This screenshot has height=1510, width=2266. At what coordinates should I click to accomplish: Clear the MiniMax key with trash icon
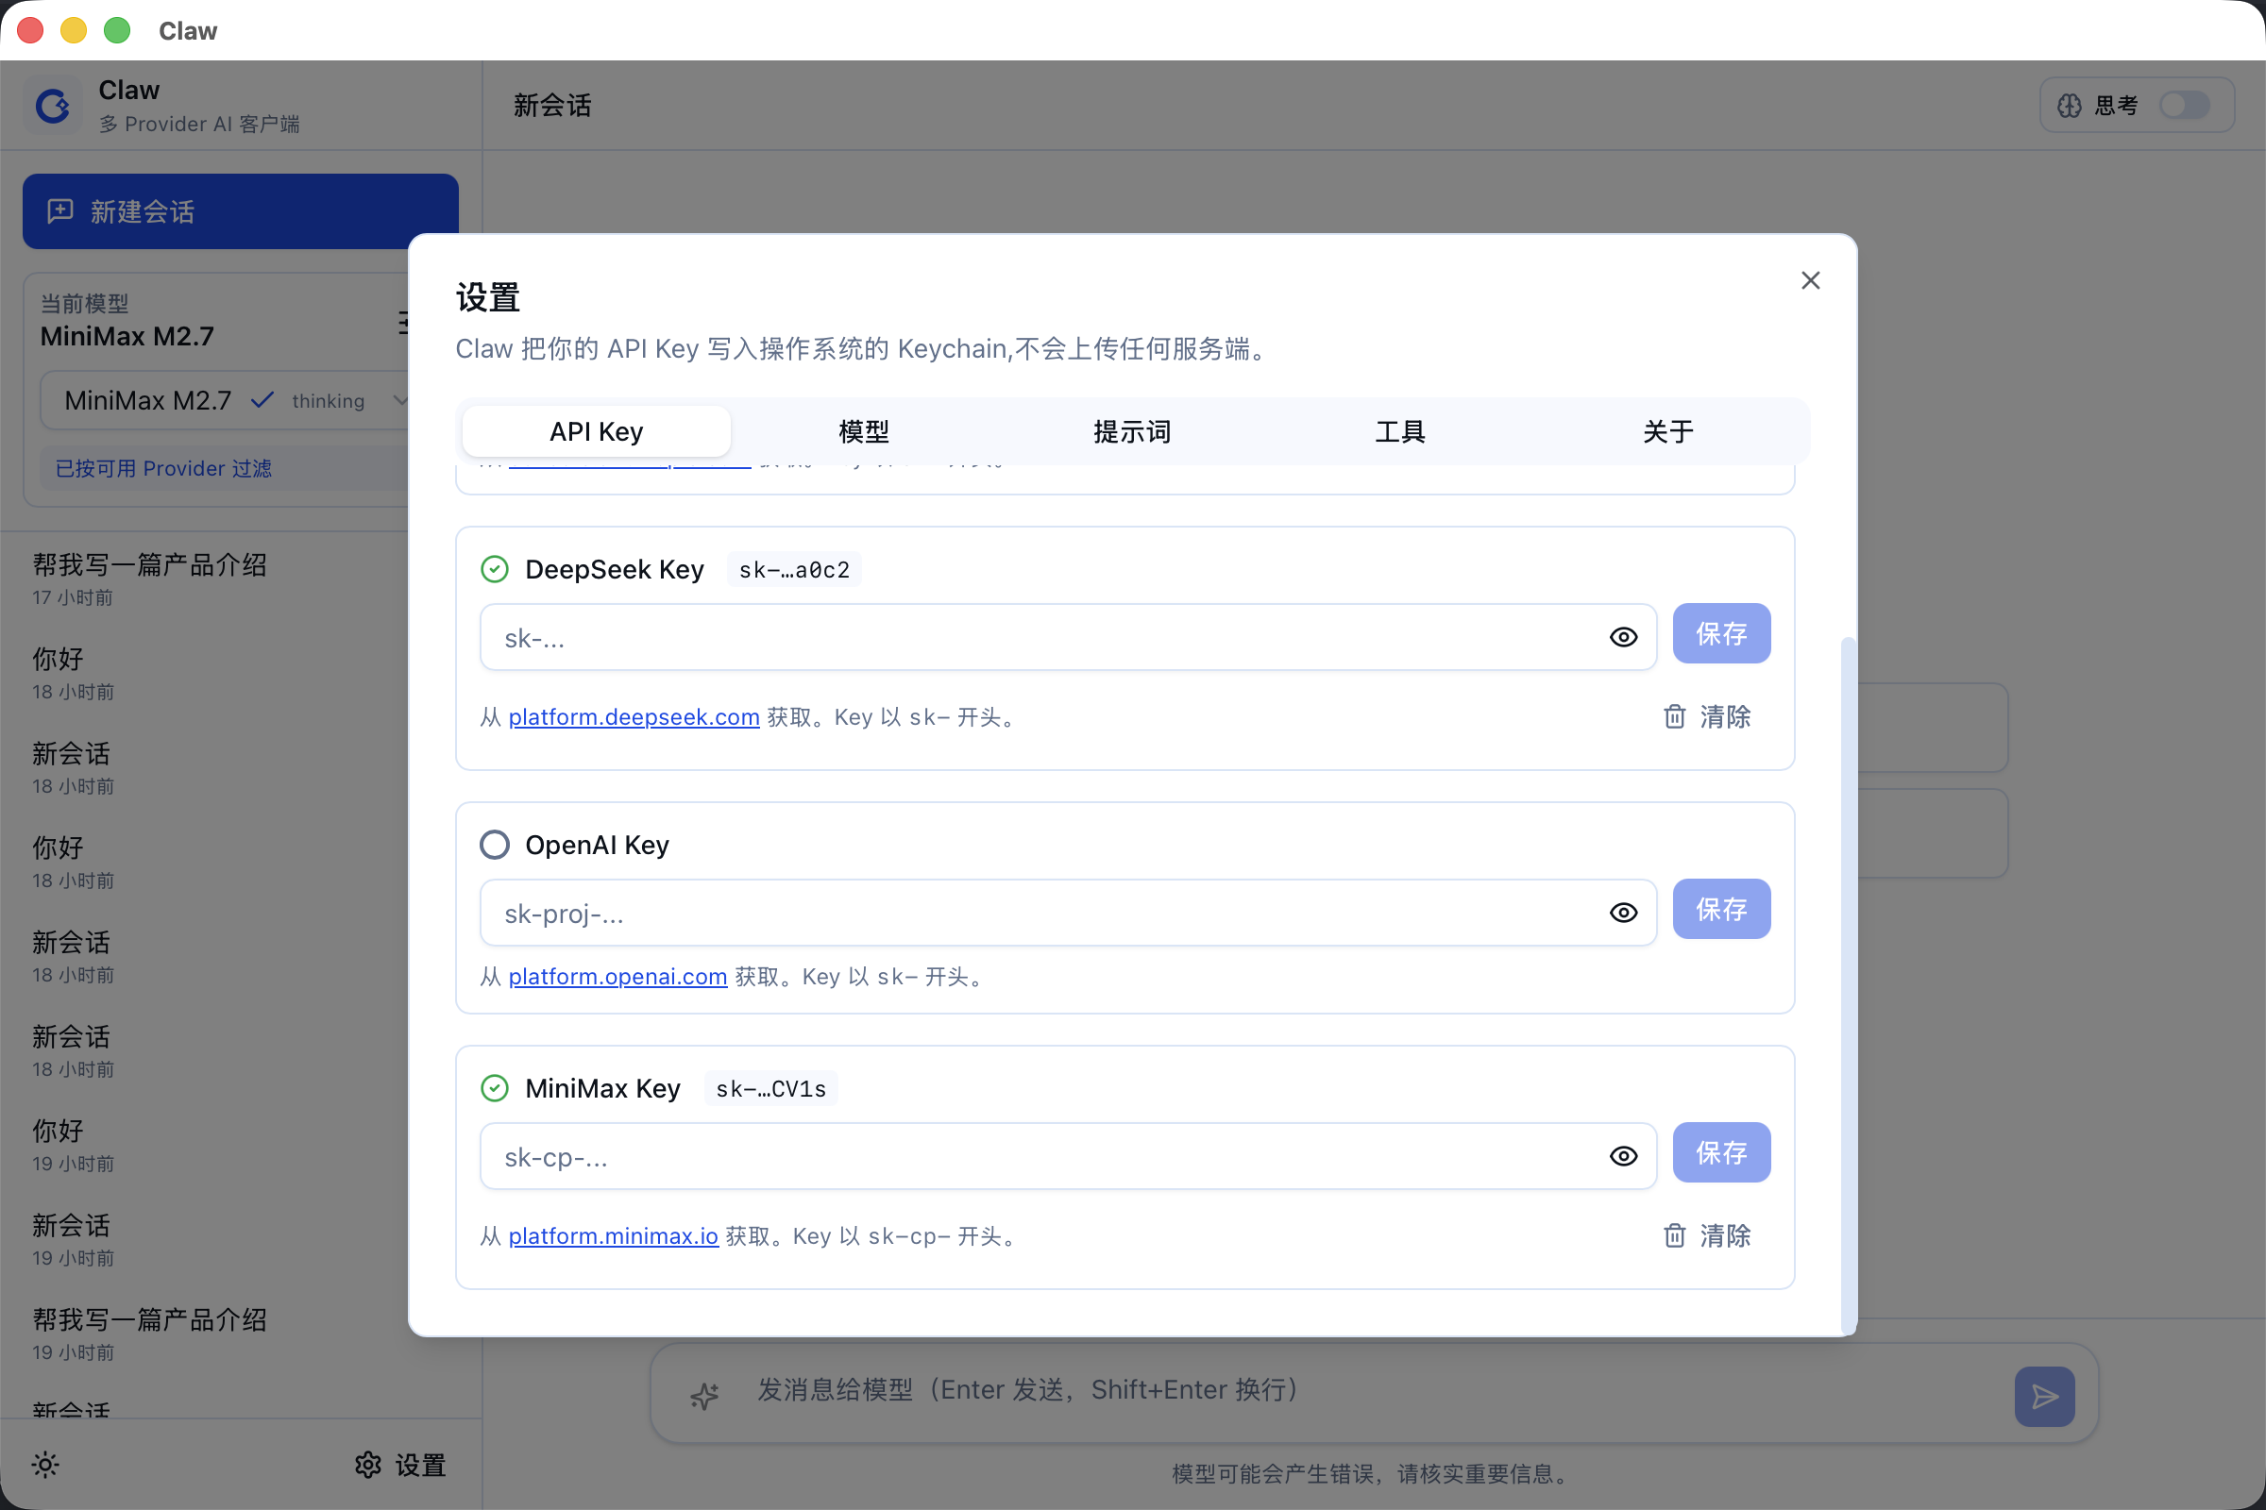1707,1235
